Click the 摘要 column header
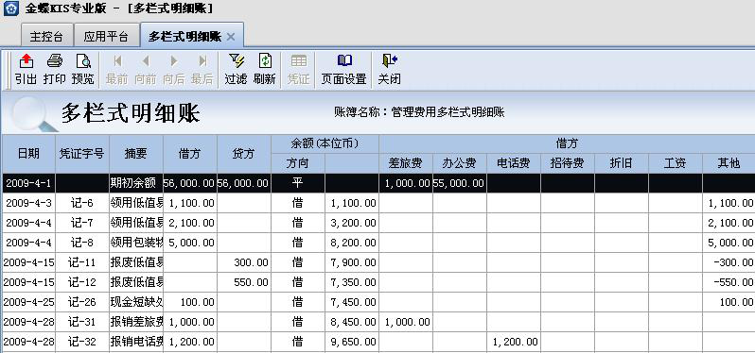This screenshot has height=353, width=755. click(136, 154)
